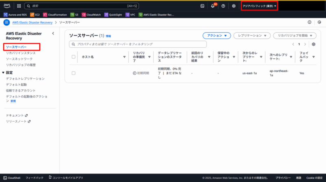Click the S3 bookmark shortcut
The image size is (326, 182).
click(75, 15)
